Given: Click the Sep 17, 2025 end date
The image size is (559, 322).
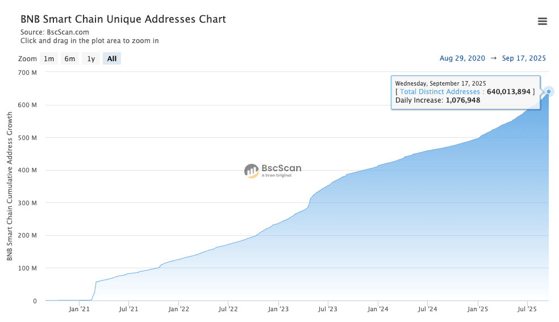Looking at the screenshot, I should click(x=524, y=58).
